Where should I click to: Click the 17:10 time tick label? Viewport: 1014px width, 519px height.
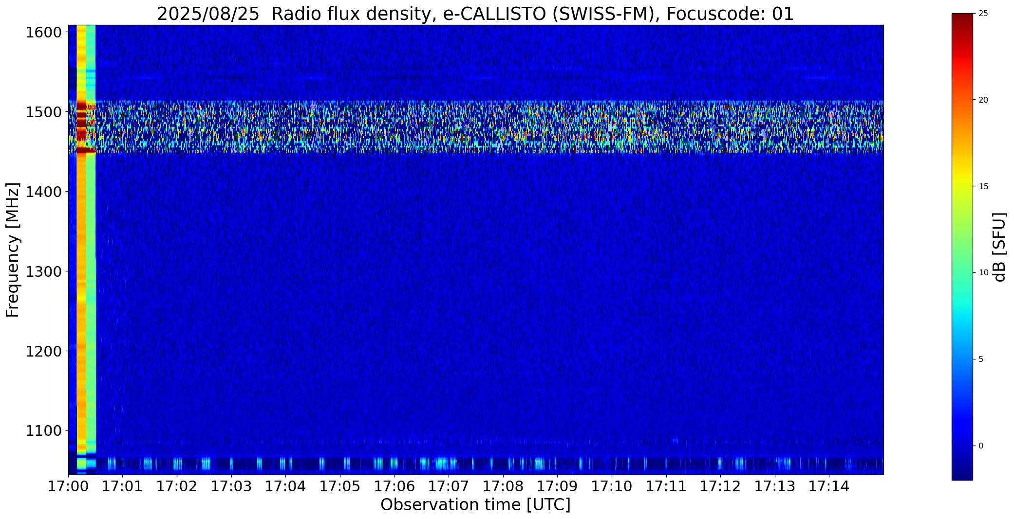612,486
